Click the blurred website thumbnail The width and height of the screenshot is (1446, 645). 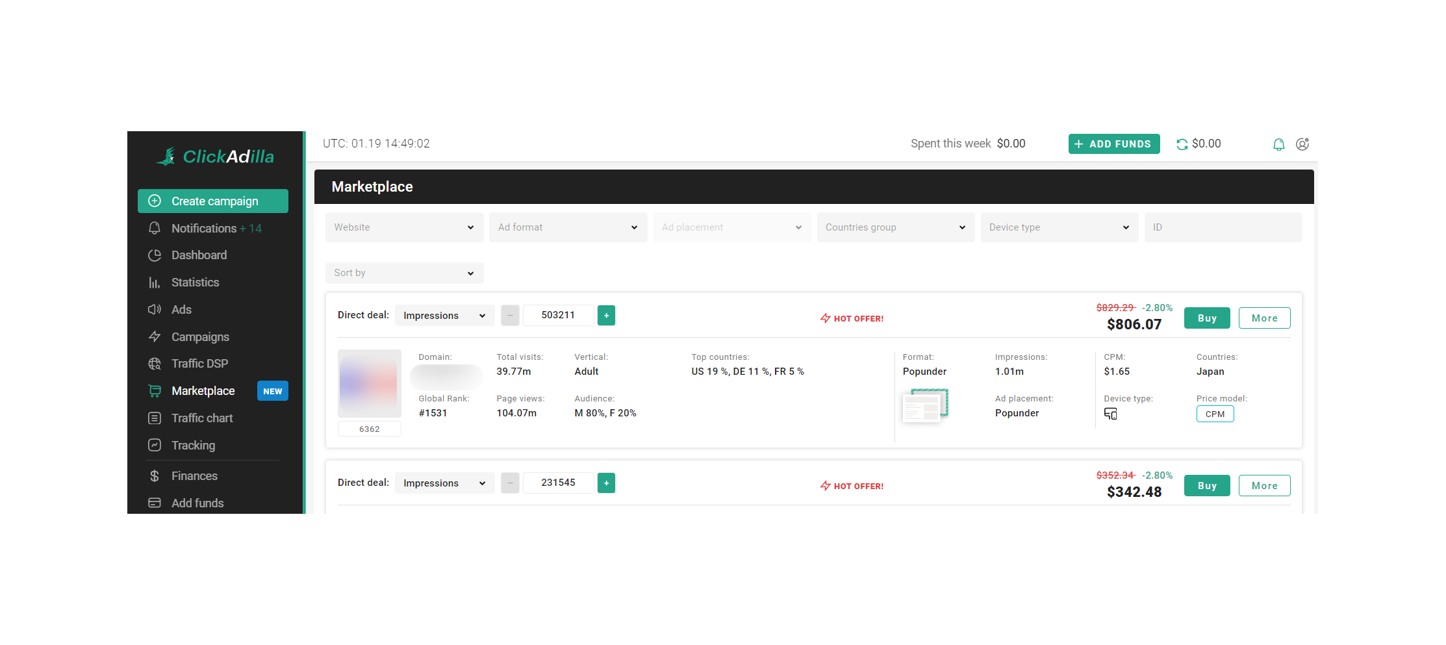pyautogui.click(x=369, y=383)
